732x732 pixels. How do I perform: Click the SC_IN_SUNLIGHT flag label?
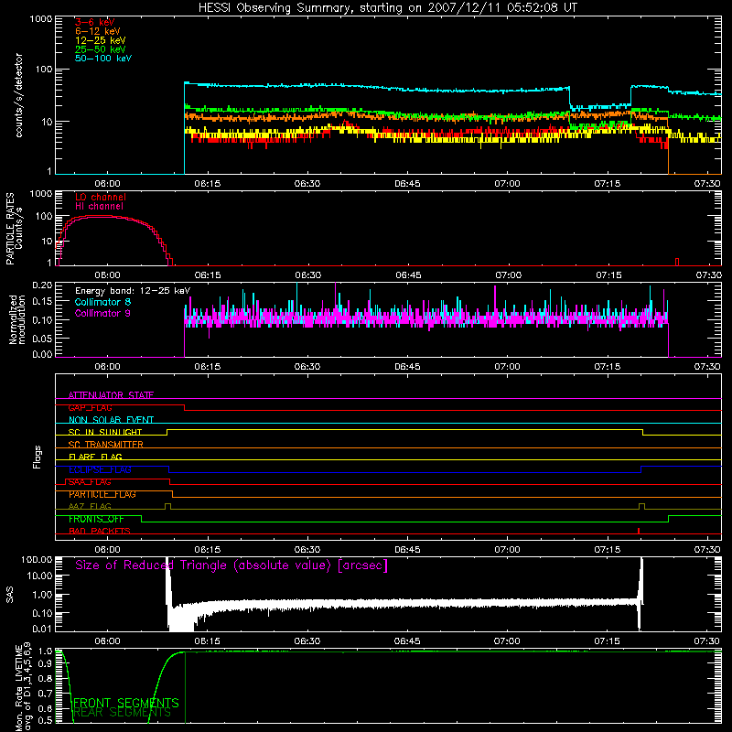coord(105,432)
